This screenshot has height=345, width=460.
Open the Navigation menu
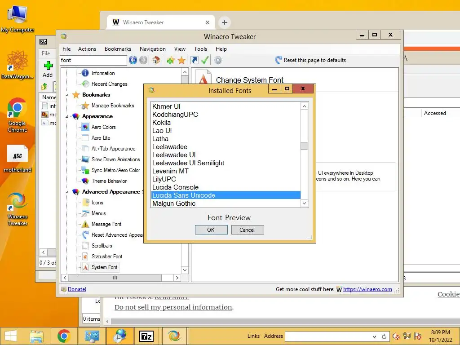coord(153,49)
